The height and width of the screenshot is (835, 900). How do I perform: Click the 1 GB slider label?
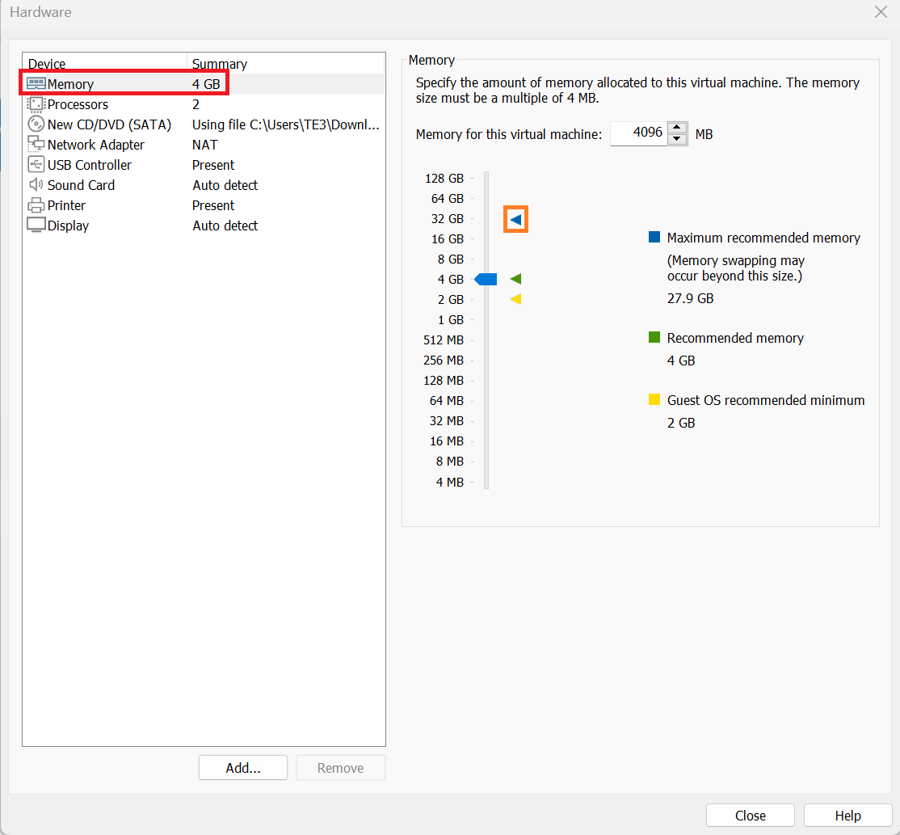451,320
